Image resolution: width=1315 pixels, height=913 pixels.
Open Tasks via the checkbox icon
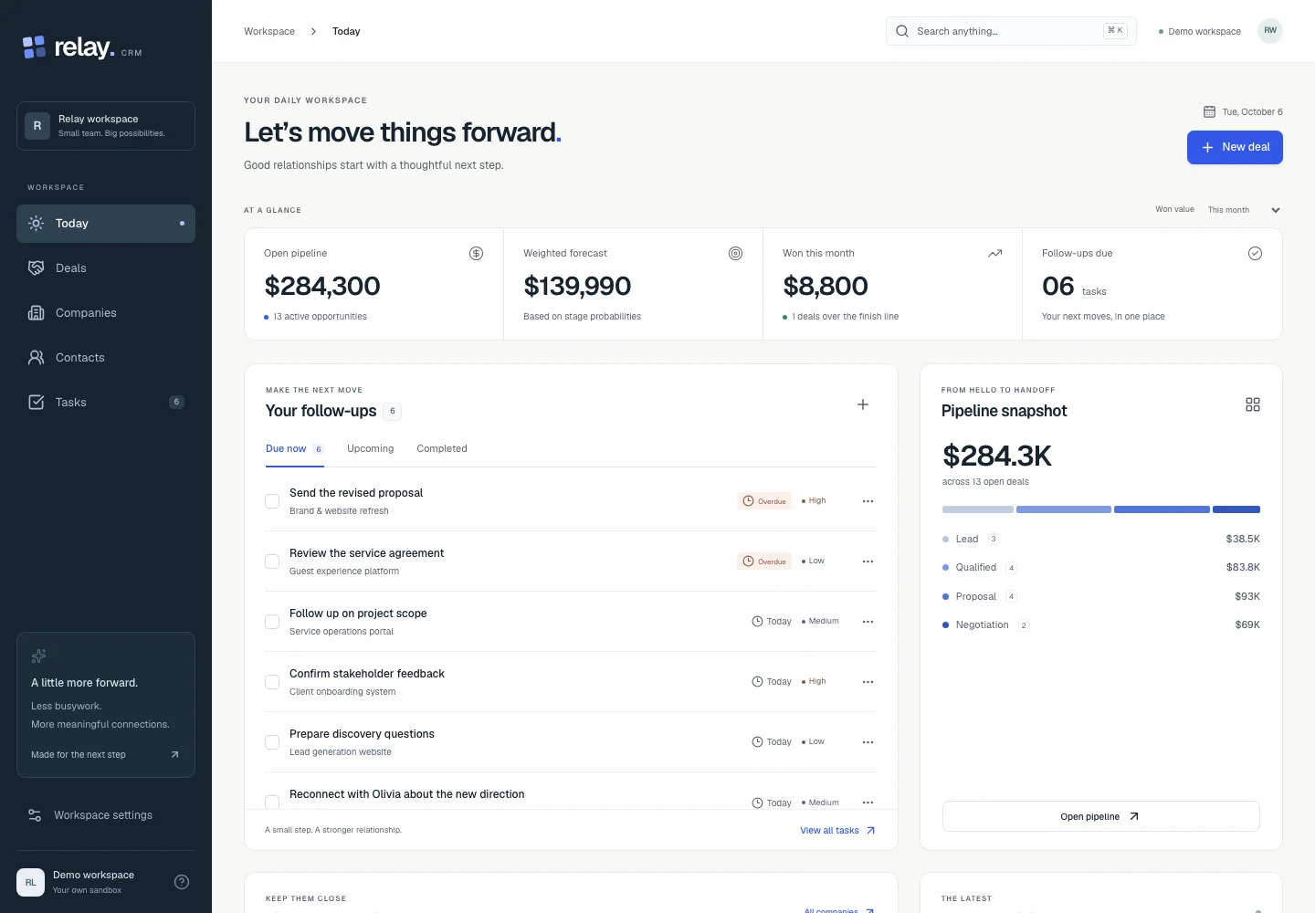point(36,403)
